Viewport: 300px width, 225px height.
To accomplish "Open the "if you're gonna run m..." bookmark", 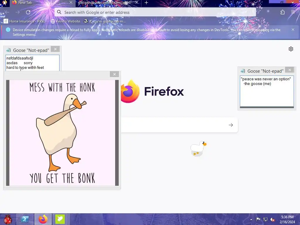I will (x=105, y=21).
